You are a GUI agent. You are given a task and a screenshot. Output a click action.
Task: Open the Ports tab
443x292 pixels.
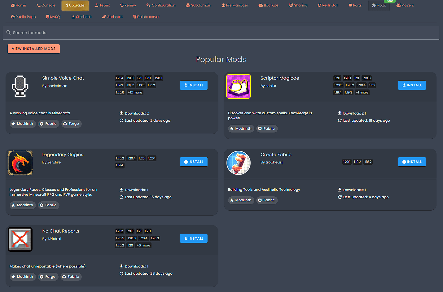pos(355,5)
